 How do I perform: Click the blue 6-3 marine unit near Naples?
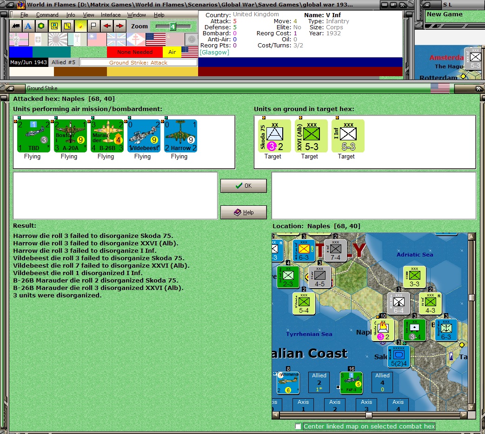click(x=446, y=330)
